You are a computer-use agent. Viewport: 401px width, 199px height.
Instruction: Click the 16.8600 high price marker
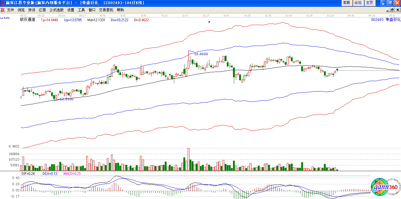(x=201, y=54)
